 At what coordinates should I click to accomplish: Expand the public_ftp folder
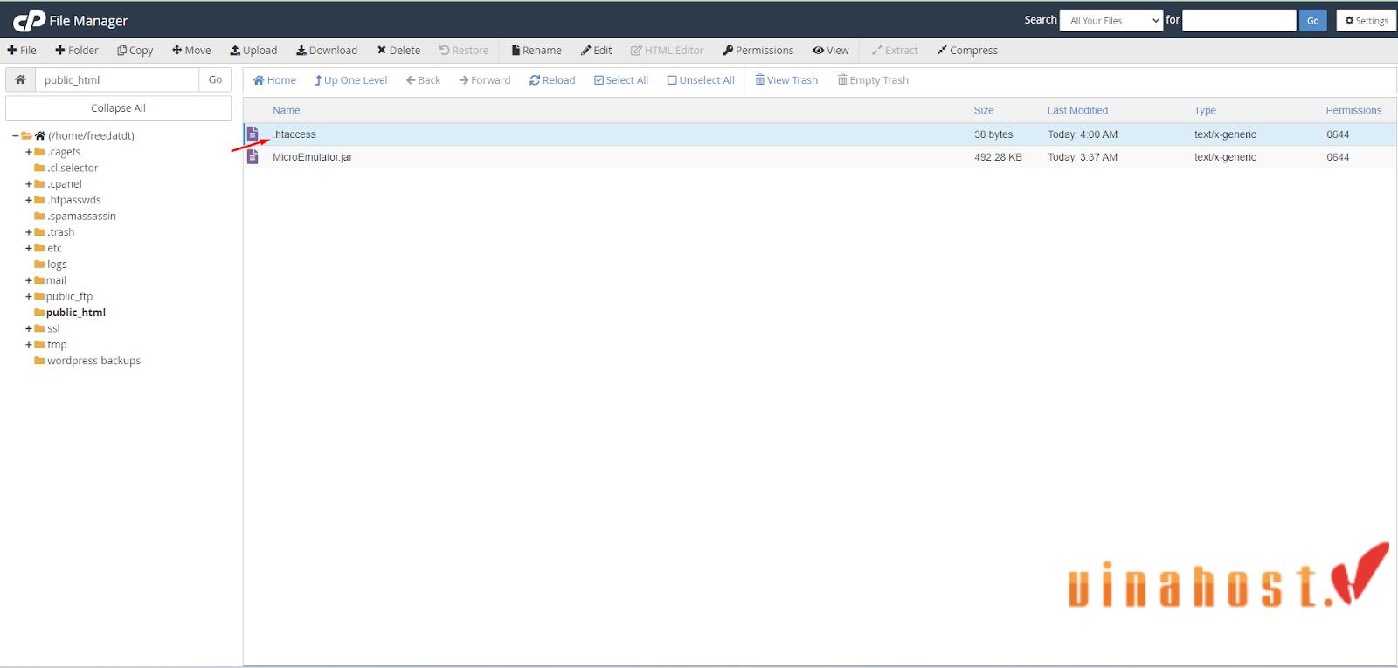(x=29, y=297)
